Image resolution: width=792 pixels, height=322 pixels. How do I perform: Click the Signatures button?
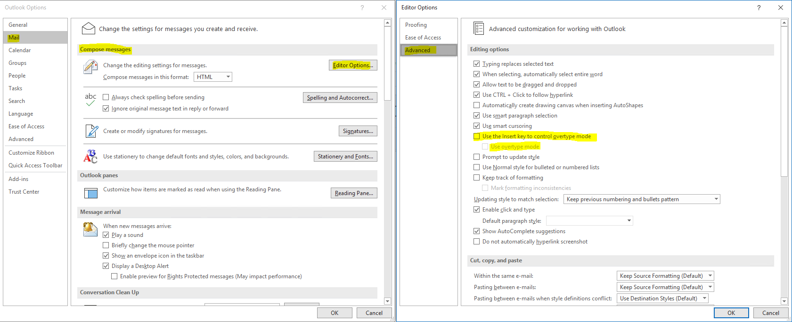pos(358,131)
